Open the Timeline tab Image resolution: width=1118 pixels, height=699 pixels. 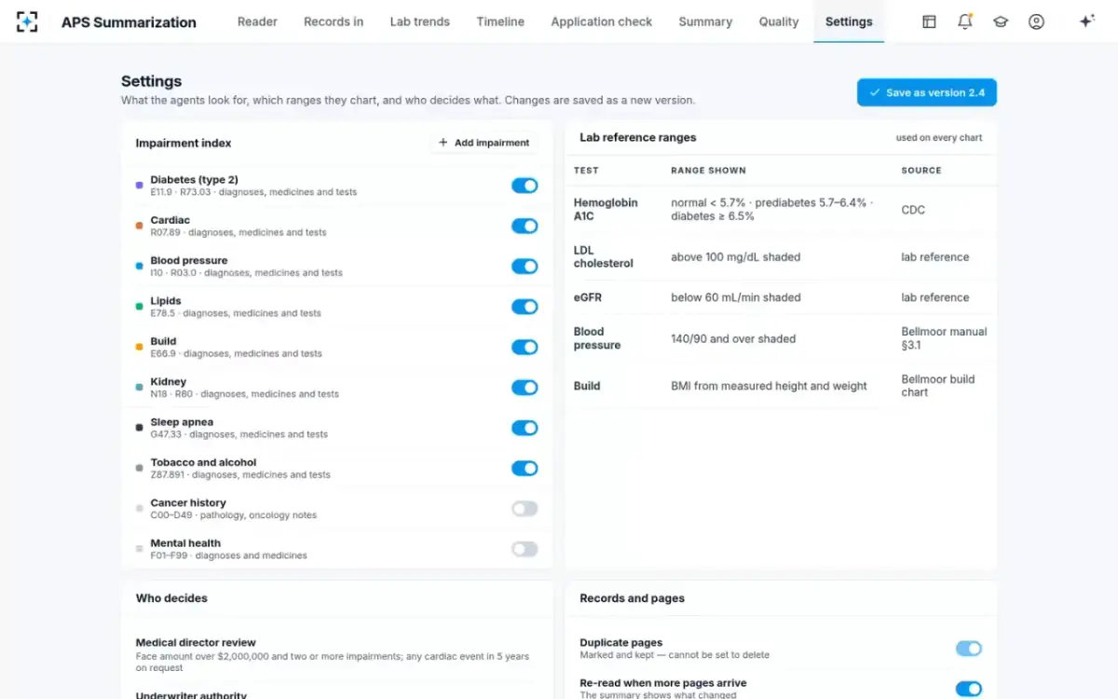(x=500, y=21)
